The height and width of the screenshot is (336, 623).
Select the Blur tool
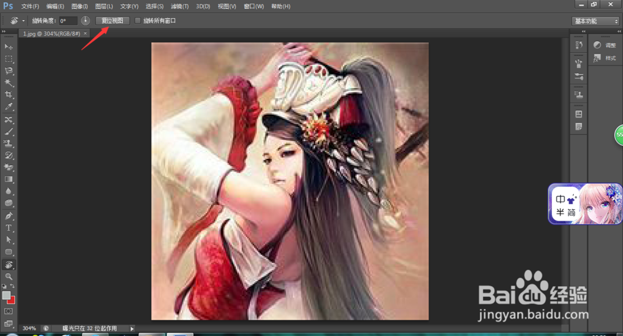click(8, 191)
